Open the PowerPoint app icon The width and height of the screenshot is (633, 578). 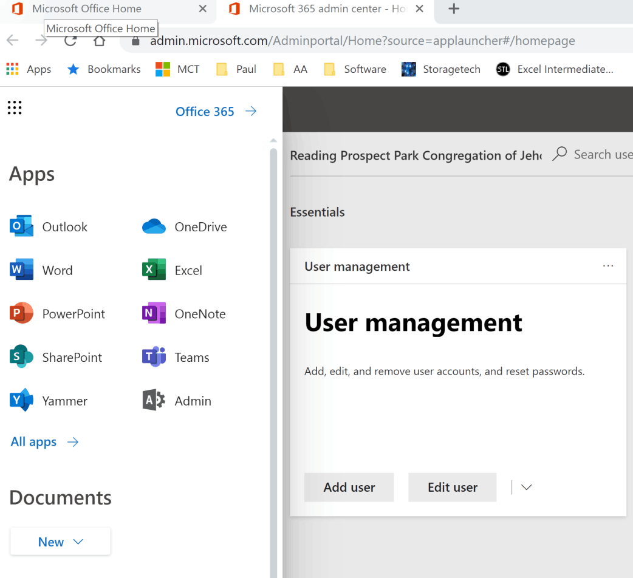(x=22, y=314)
